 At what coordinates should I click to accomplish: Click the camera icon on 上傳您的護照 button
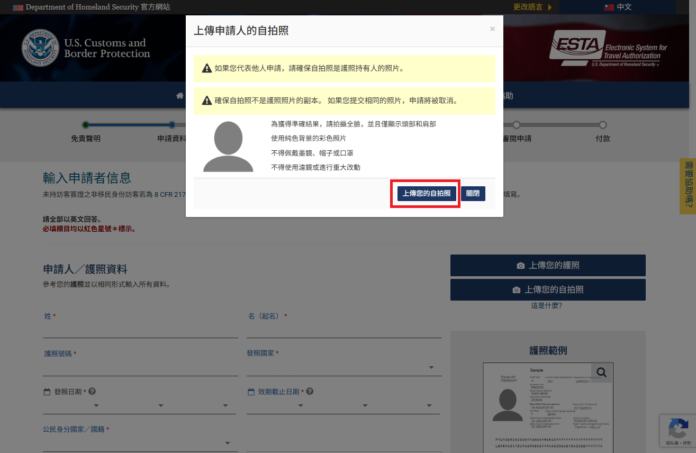tap(520, 265)
